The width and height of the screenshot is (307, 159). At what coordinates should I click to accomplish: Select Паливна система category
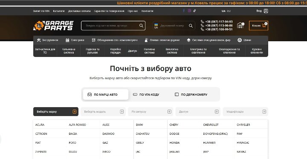[x=149, y=51]
